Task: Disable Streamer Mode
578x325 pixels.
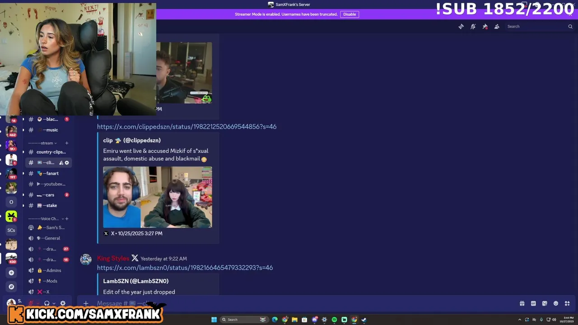Action: pyautogui.click(x=350, y=14)
